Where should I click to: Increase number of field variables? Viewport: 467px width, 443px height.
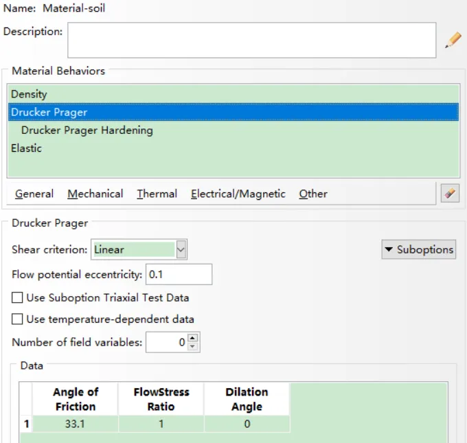tap(193, 338)
